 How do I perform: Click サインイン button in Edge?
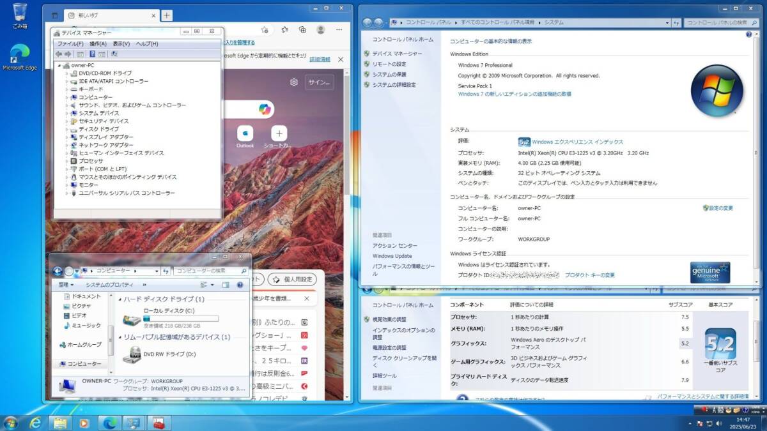pos(319,82)
